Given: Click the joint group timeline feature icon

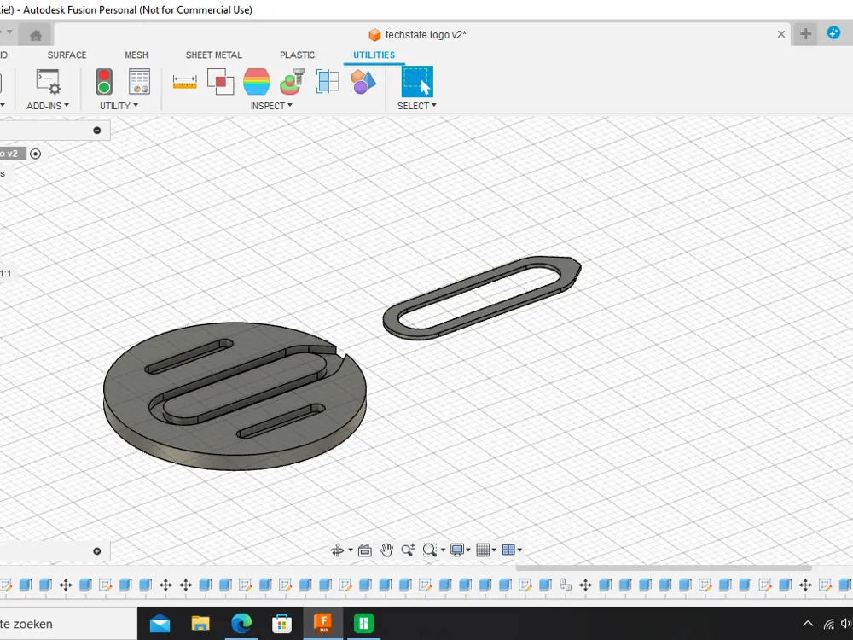Looking at the screenshot, I should click(566, 585).
